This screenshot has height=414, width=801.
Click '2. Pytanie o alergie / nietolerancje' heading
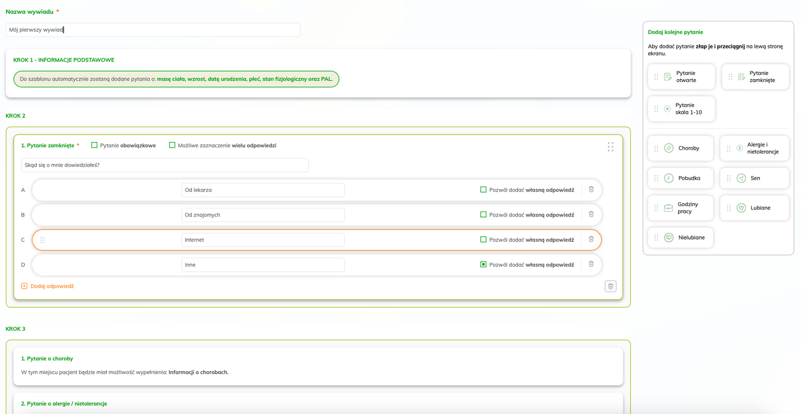[x=64, y=404]
